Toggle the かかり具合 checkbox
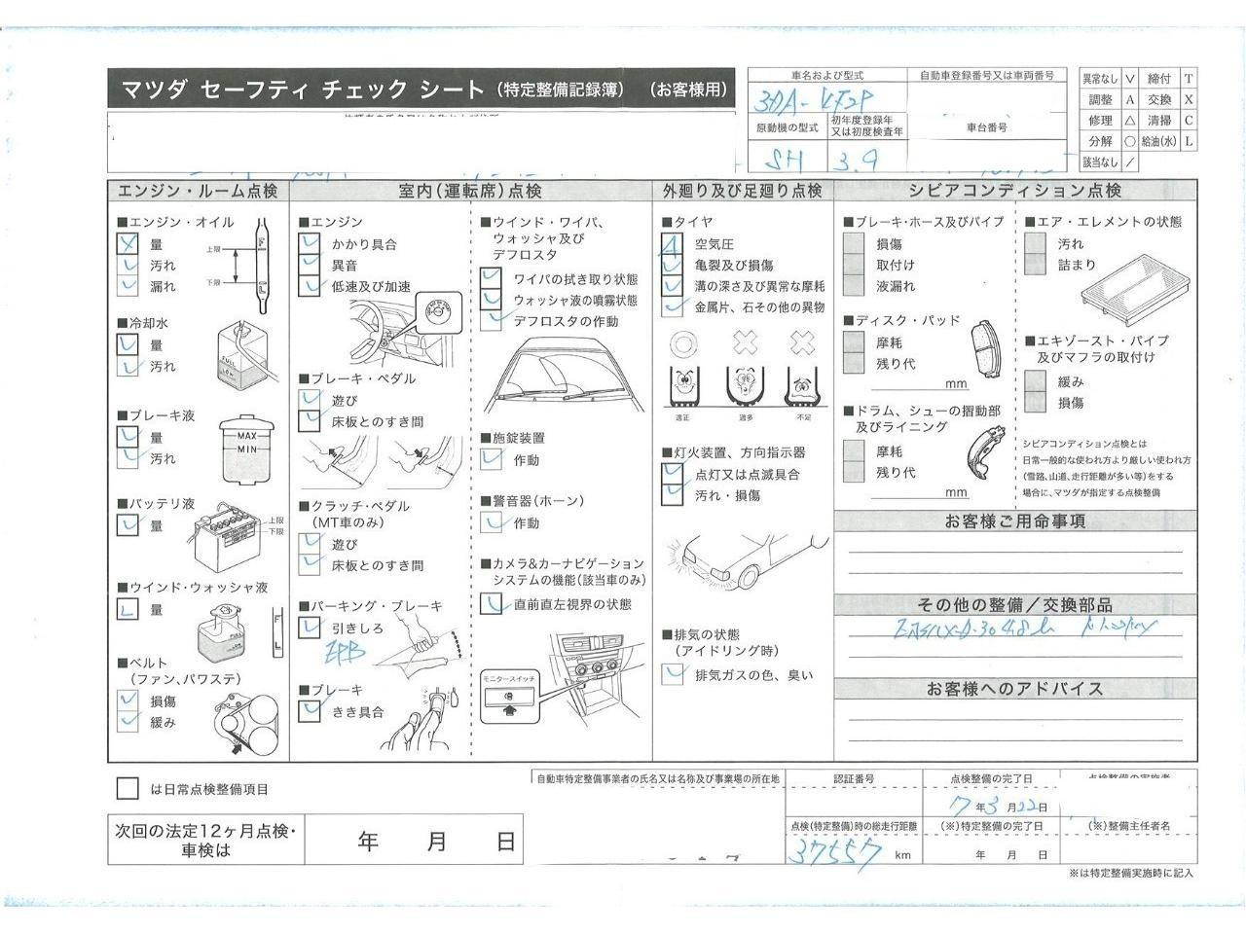This screenshot has height=934, width=1246. (x=310, y=243)
